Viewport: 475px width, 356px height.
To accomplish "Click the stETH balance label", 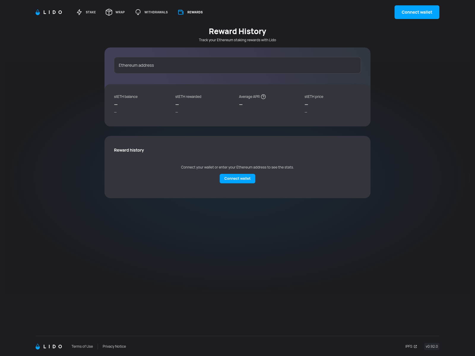I will click(126, 97).
